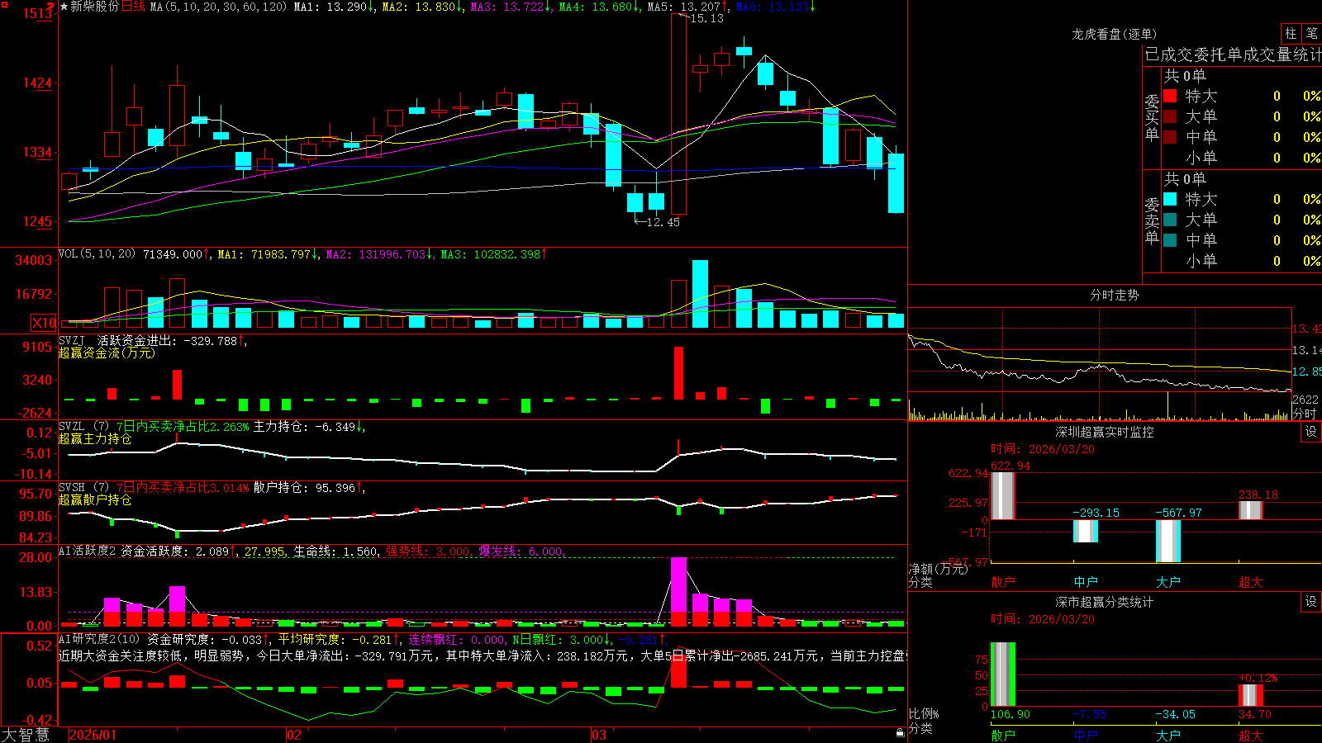
Task: Switch to 笔 tick display mode
Action: pos(1311,33)
